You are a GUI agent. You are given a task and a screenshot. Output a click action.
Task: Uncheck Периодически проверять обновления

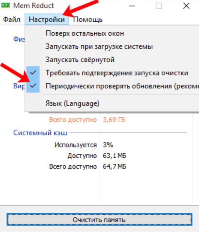112,86
